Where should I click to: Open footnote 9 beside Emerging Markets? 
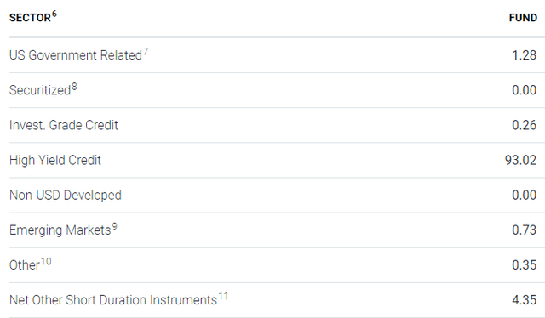[115, 227]
